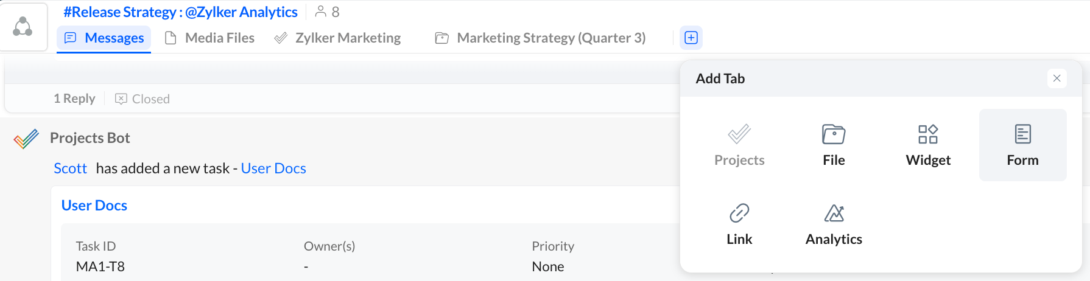
Task: Switch to the Messages tab
Action: [x=104, y=38]
